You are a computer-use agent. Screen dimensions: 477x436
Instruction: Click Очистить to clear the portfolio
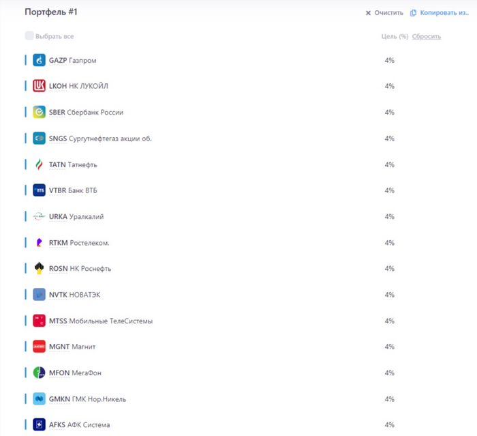coord(388,13)
